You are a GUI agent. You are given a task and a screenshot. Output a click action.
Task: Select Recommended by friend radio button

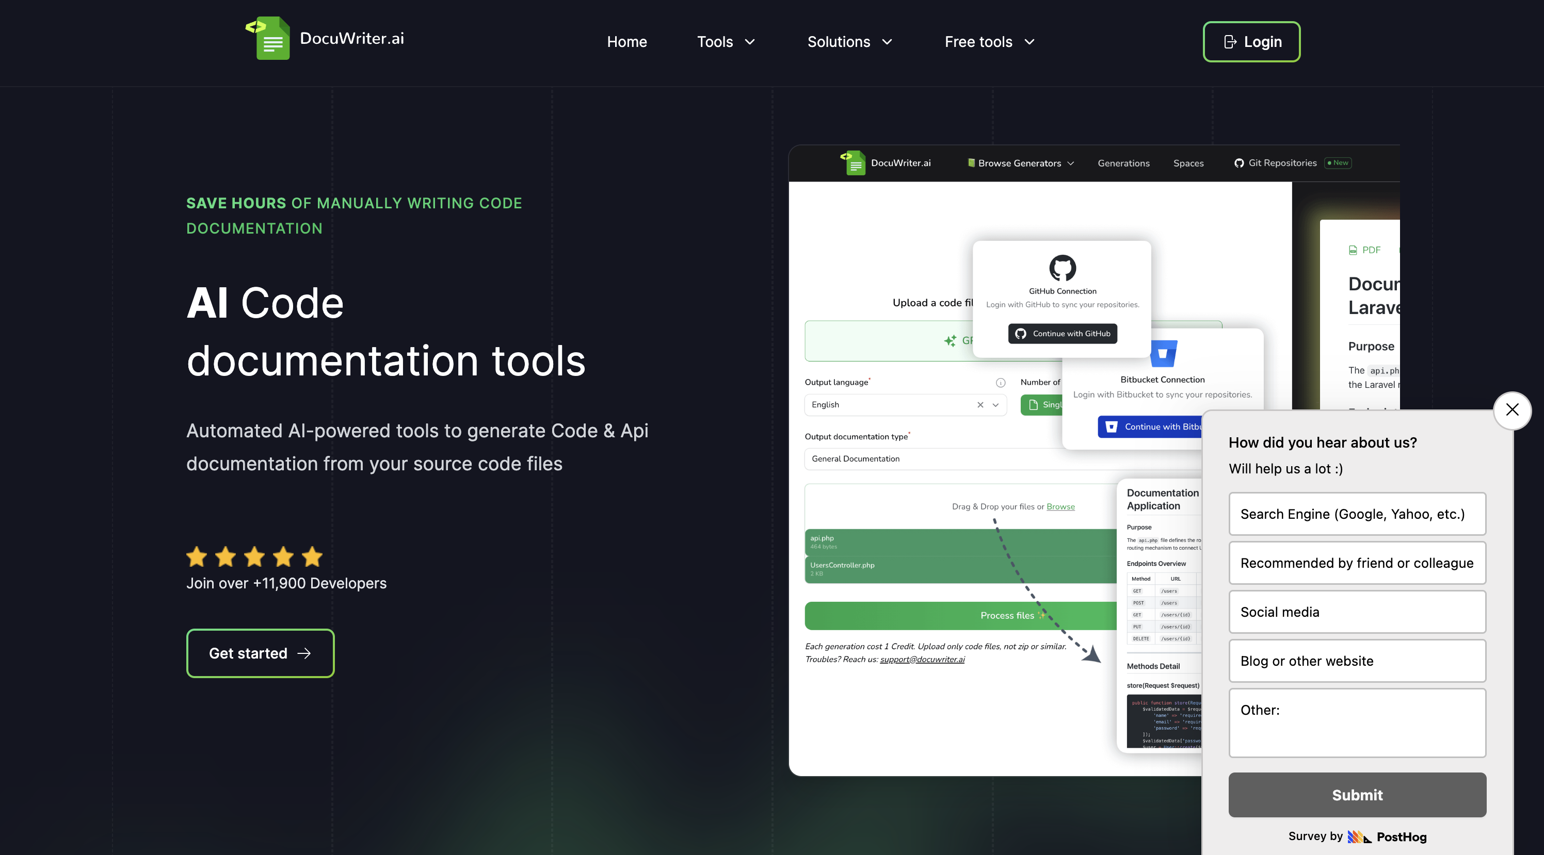(x=1358, y=562)
